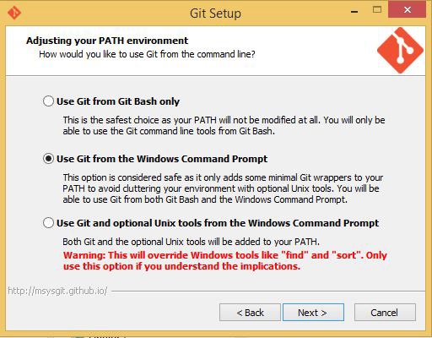The width and height of the screenshot is (432, 338).
Task: Click the 'How would you like to use Git' subtitle
Action: (x=147, y=54)
